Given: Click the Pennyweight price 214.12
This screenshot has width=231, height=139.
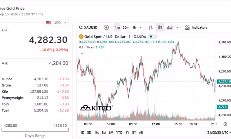Looking at the screenshot, I should 43,98.
